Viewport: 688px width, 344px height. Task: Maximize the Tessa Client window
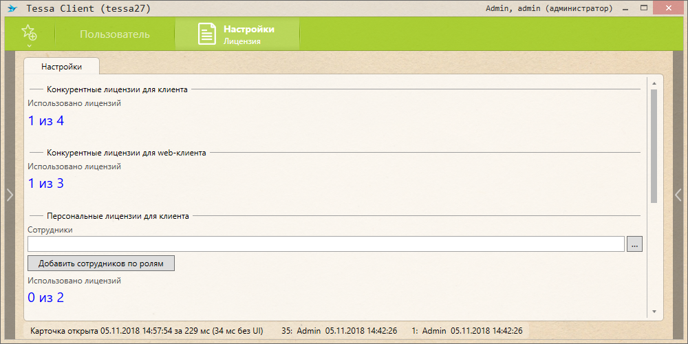(645, 8)
